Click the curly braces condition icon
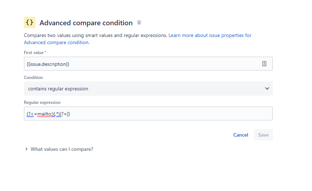The height and width of the screenshot is (191, 312). tap(30, 22)
